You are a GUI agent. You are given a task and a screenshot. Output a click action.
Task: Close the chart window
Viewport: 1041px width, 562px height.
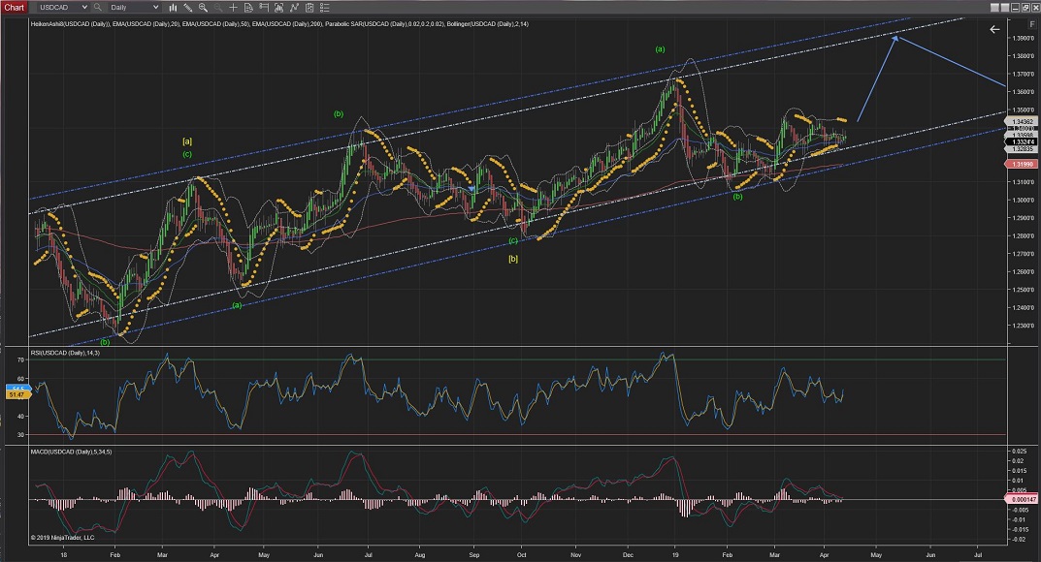pyautogui.click(x=1035, y=8)
